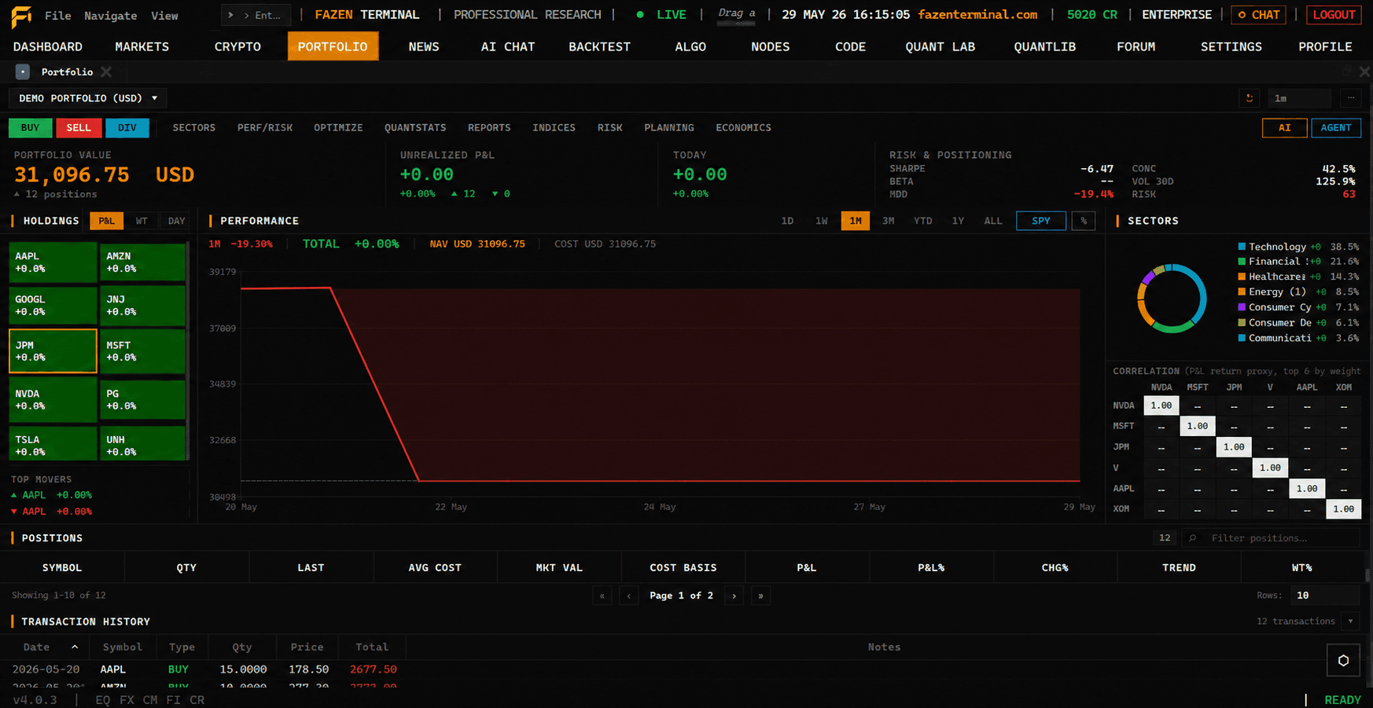This screenshot has height=708, width=1373.
Task: Open the BACKTEST tab
Action: (600, 47)
